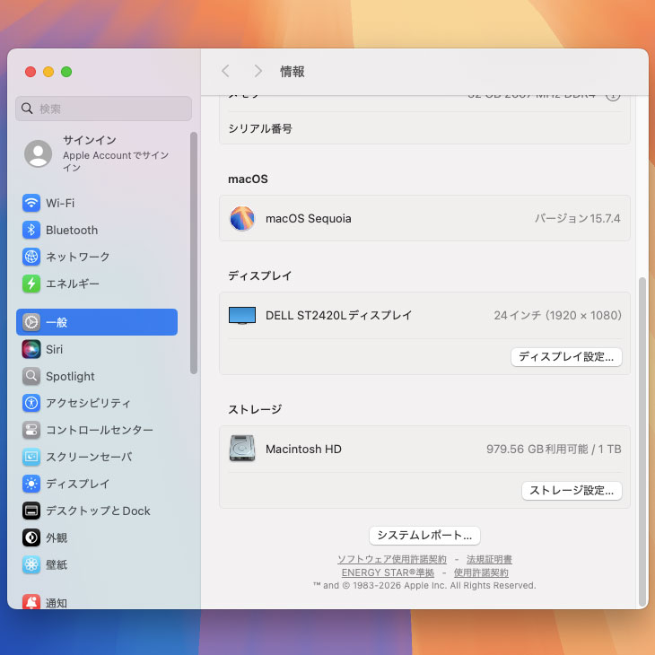Image resolution: width=655 pixels, height=655 pixels.
Task: Open アクセシビリティ icon in sidebar
Action: coord(31,404)
